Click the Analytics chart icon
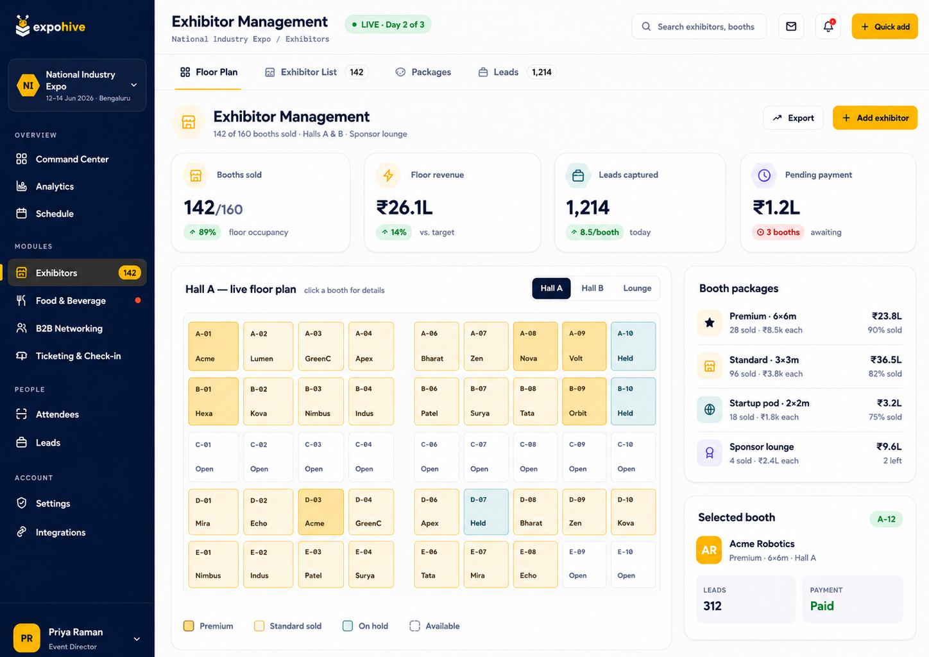The height and width of the screenshot is (657, 929). coord(21,186)
